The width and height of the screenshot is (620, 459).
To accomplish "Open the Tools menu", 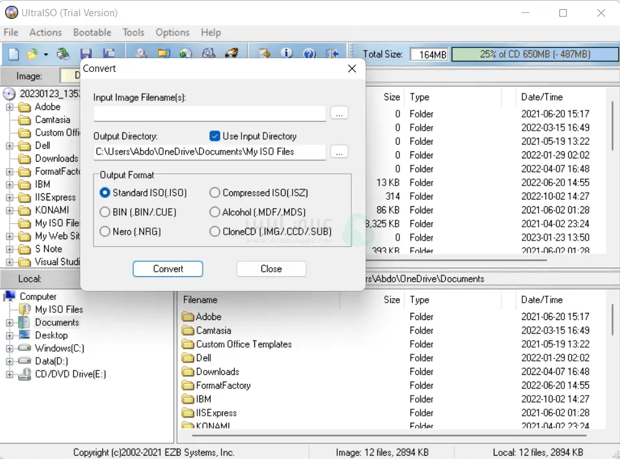I will [133, 32].
